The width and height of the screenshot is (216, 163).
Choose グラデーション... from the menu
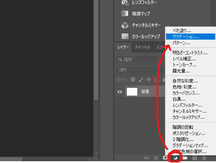(x=191, y=36)
